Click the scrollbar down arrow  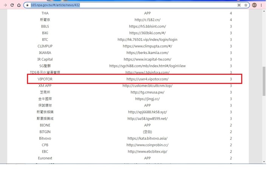(264, 162)
